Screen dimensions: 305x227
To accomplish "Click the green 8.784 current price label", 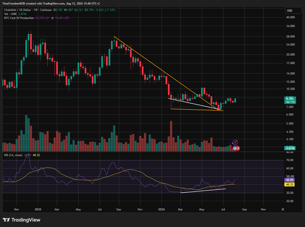I will tap(290, 99).
